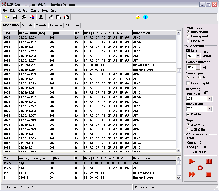Screen dimensions: 219x191
Task: Select message row line 7066
Action: pos(90,70)
